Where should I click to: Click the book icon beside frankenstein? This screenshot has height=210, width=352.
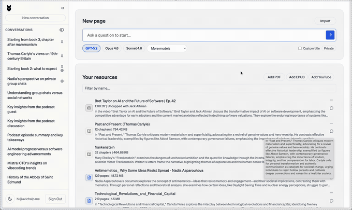[x=89, y=155]
